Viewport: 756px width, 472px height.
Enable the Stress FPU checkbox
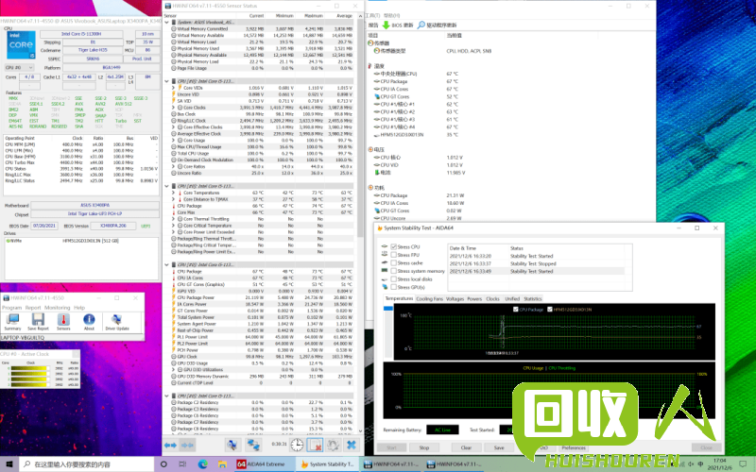pyautogui.click(x=394, y=255)
